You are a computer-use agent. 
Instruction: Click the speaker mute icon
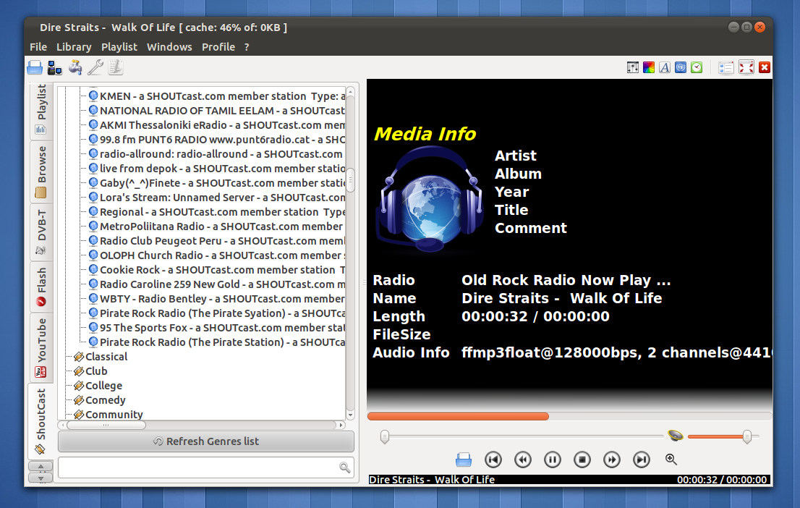[676, 436]
